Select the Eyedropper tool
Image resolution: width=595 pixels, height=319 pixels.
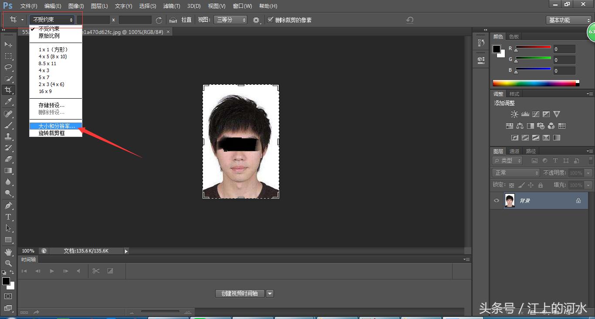point(8,102)
